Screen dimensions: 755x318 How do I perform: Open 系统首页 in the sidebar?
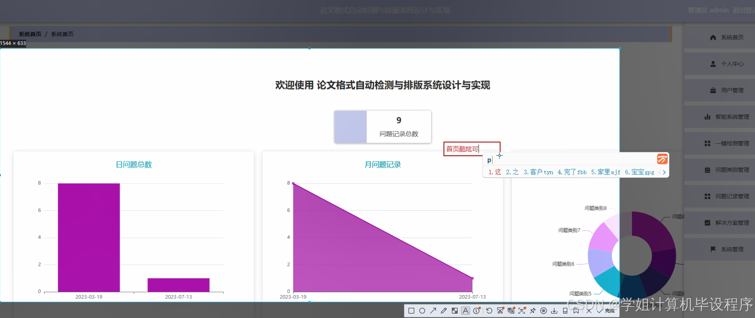pos(719,37)
